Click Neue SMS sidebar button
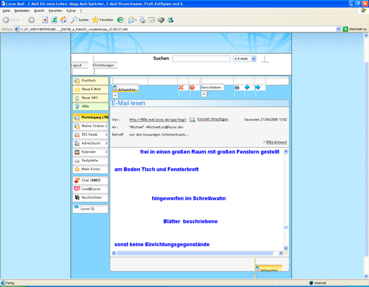The height and width of the screenshot is (287, 369). tap(91, 98)
